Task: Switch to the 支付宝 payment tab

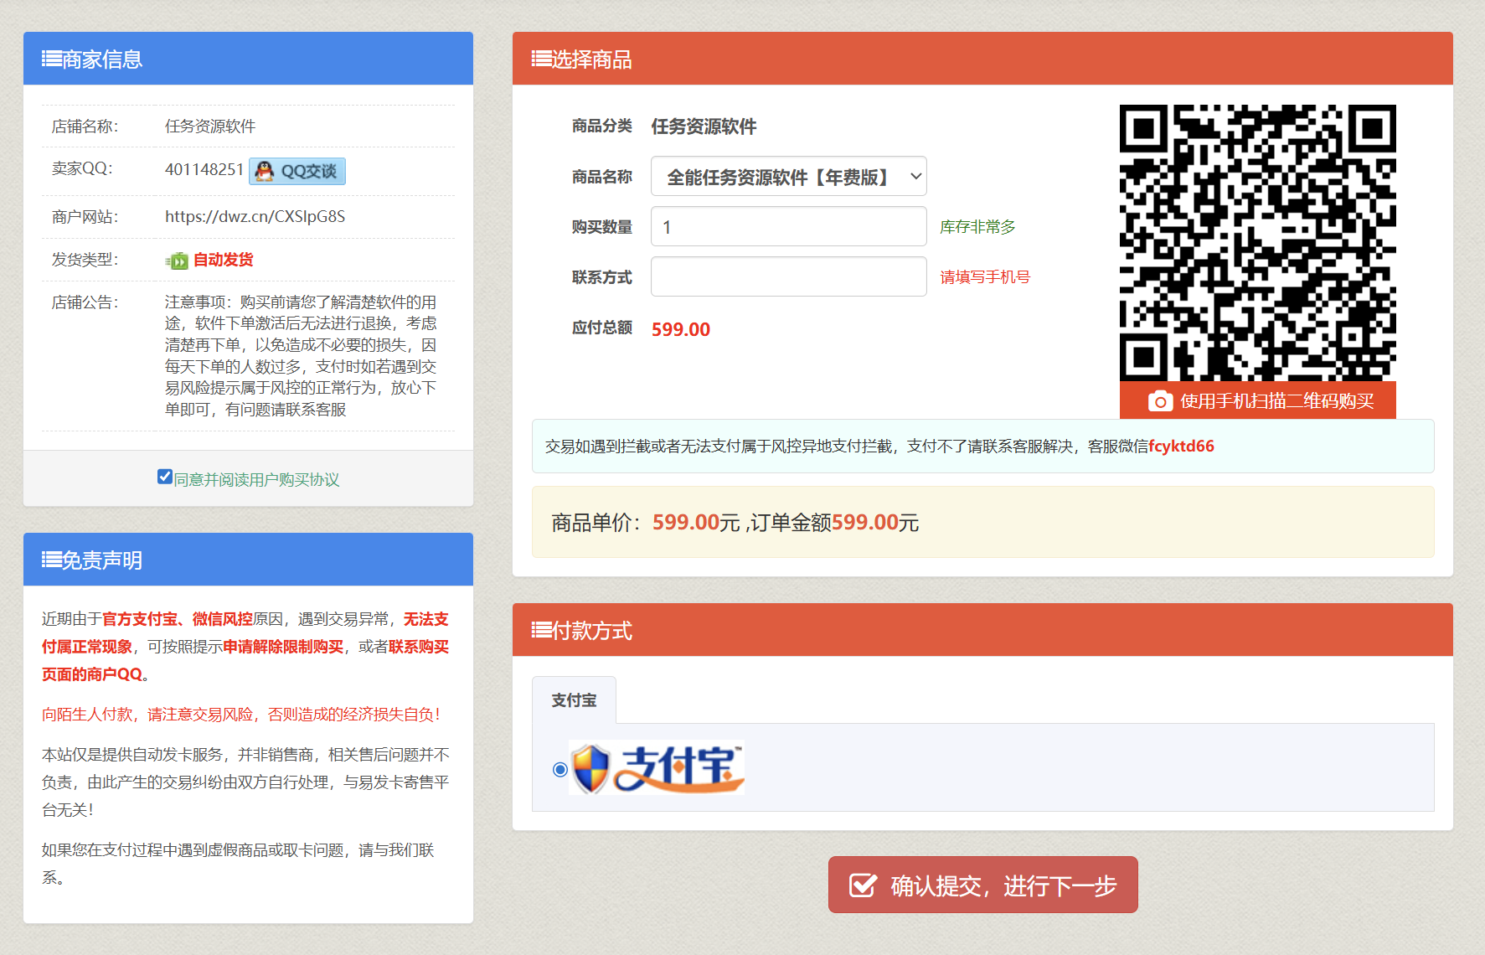Action: (x=574, y=700)
